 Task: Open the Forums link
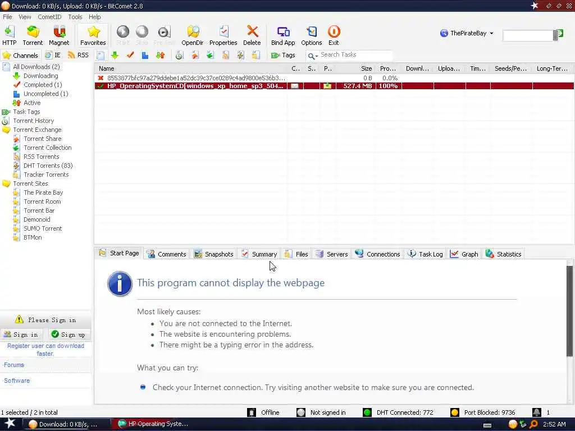14,365
